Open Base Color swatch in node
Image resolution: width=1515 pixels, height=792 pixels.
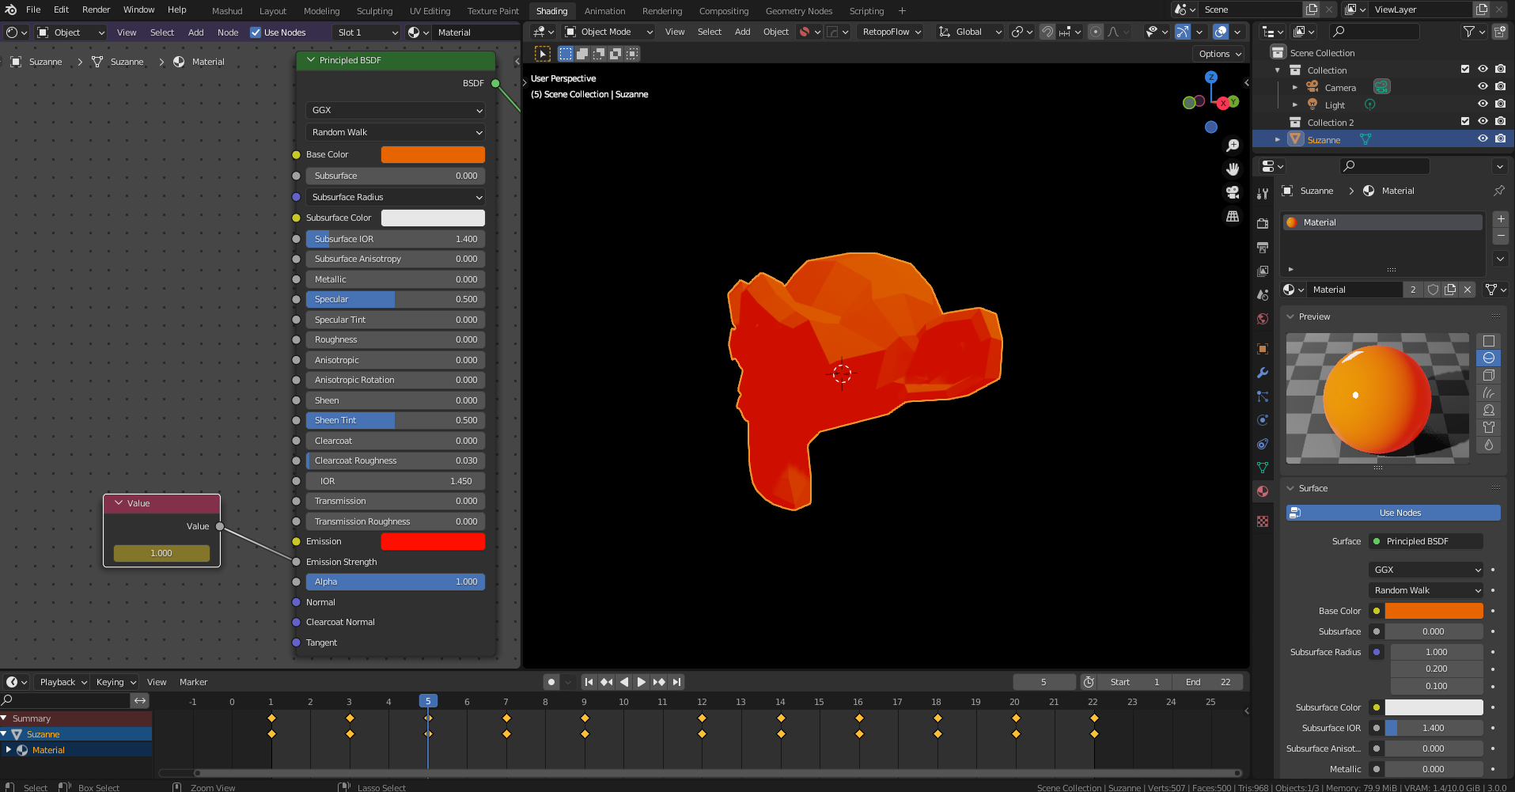point(433,154)
